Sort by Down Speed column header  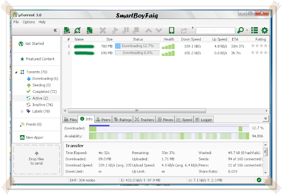191,39
